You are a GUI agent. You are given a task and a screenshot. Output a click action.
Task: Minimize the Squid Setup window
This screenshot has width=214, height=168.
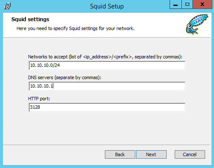click(x=176, y=5)
